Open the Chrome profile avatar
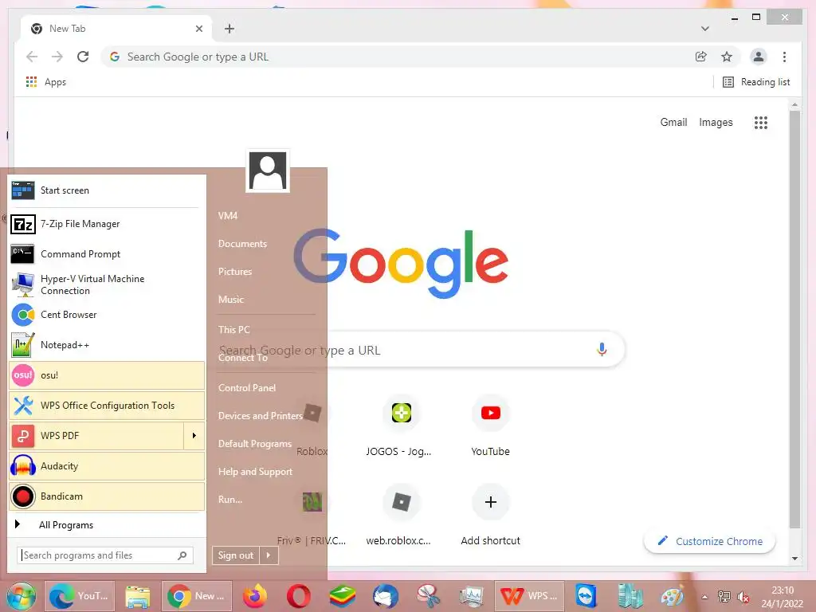The width and height of the screenshot is (816, 612). (x=759, y=57)
